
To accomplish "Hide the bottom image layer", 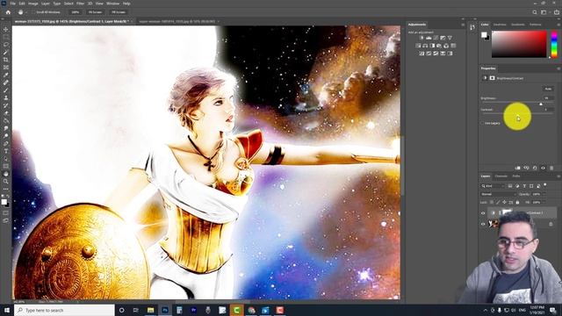I will 483,224.
